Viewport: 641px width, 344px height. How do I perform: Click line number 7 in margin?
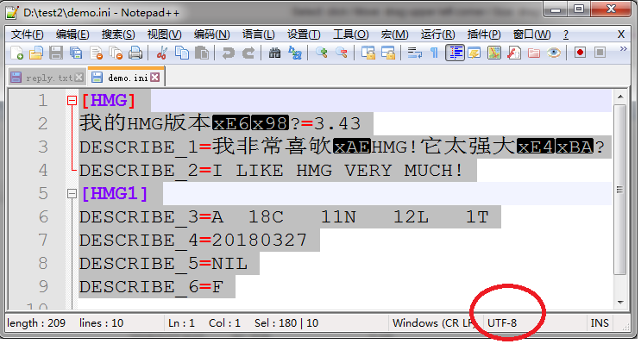click(43, 241)
